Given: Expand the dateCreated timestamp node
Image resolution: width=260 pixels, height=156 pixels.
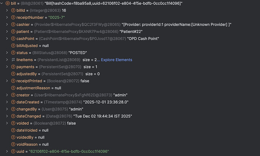Looking at the screenshot, I should (x=8, y=102).
